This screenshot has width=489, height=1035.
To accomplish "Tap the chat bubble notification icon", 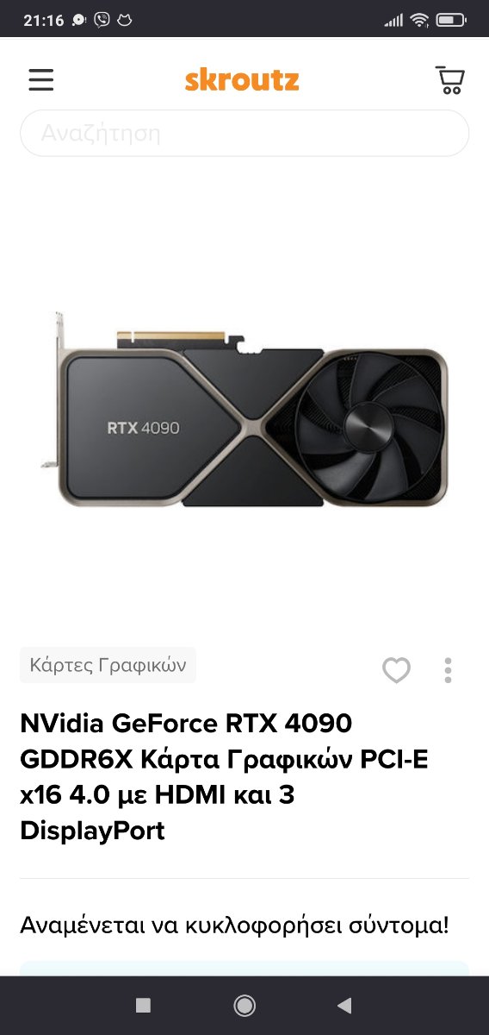I will point(80,19).
